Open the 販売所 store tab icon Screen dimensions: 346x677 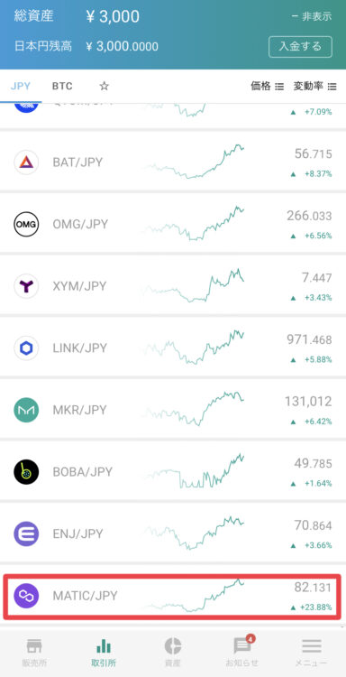[34, 646]
